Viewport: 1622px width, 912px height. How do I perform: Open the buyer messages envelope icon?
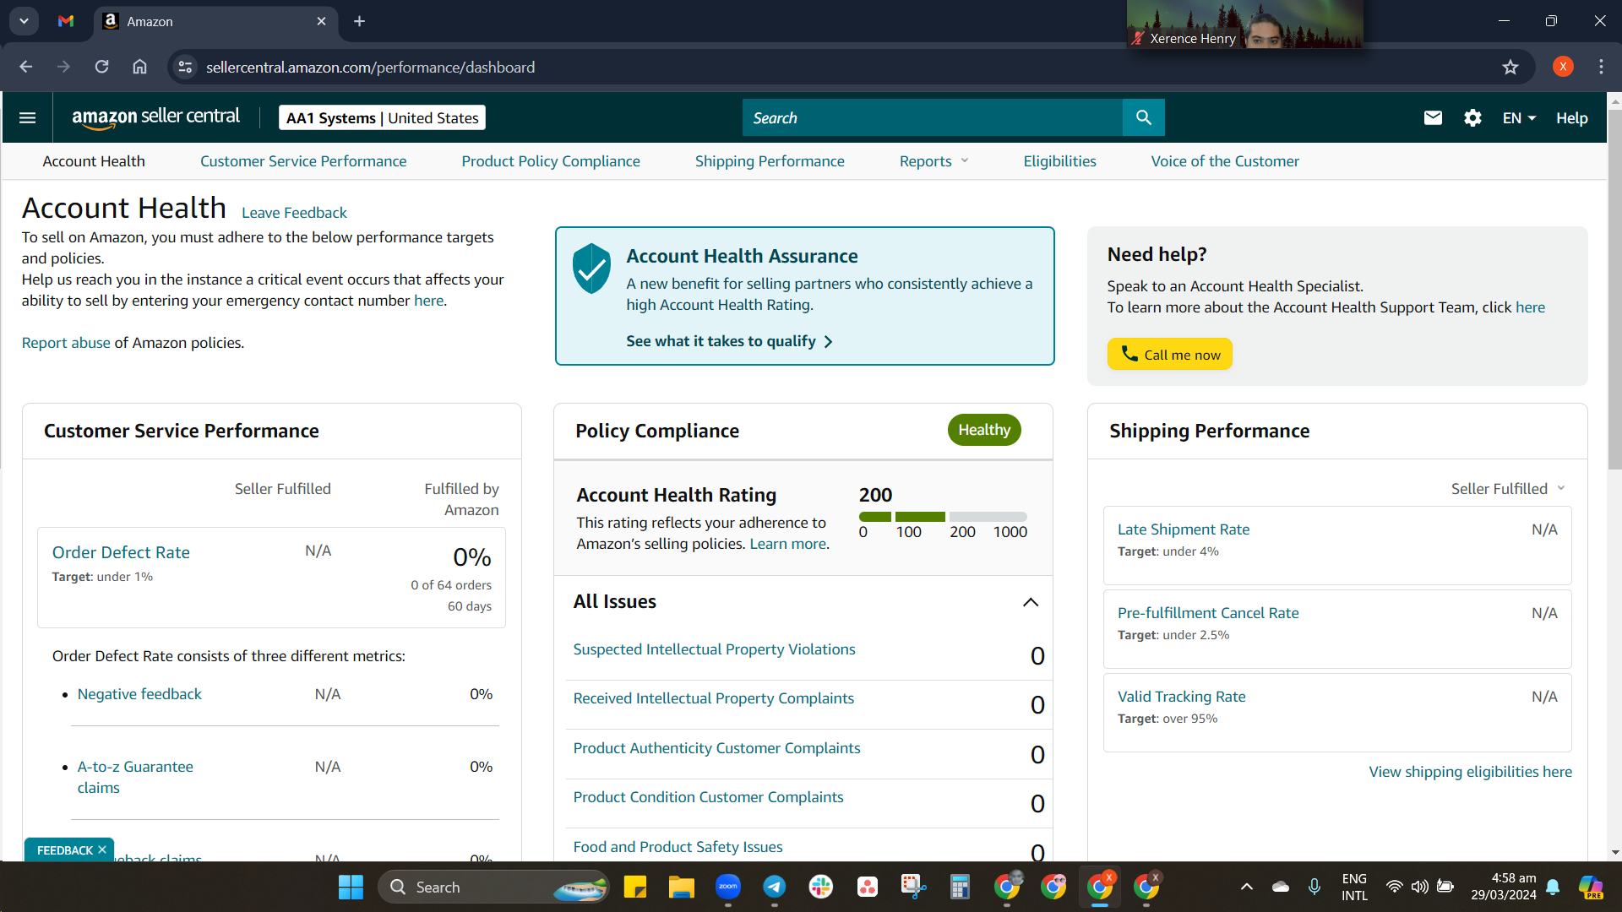[1433, 117]
